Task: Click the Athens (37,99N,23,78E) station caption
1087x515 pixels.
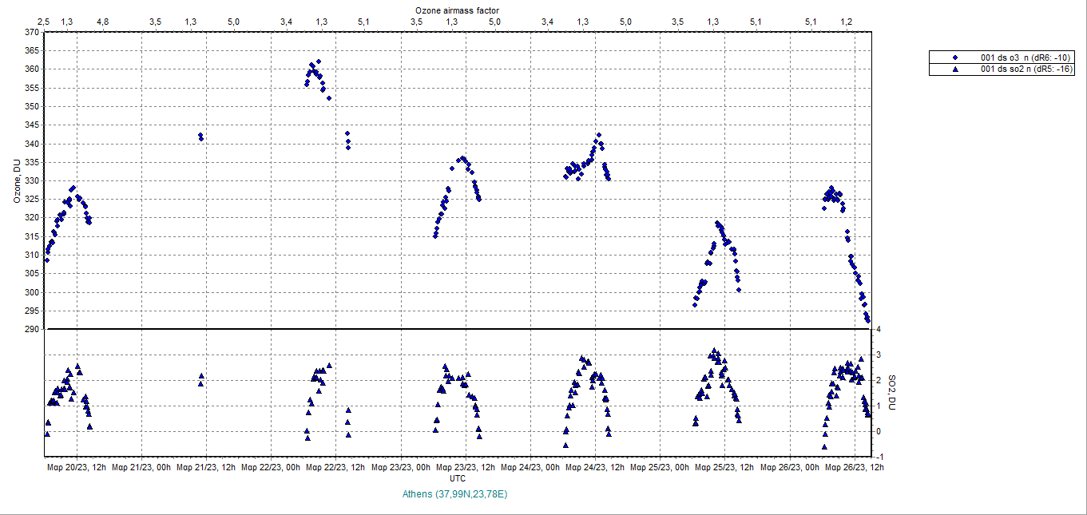Action: tap(457, 494)
